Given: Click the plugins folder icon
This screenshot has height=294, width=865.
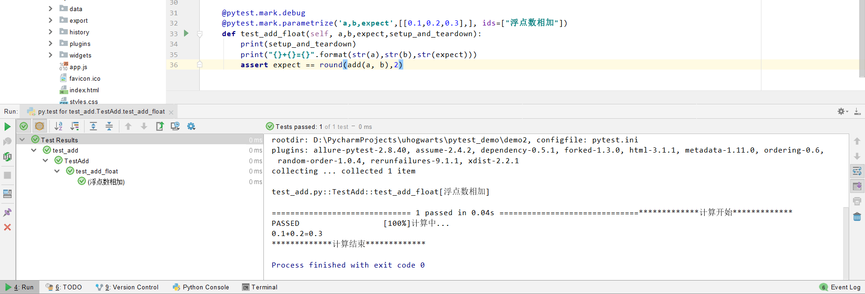Looking at the screenshot, I should click(64, 43).
